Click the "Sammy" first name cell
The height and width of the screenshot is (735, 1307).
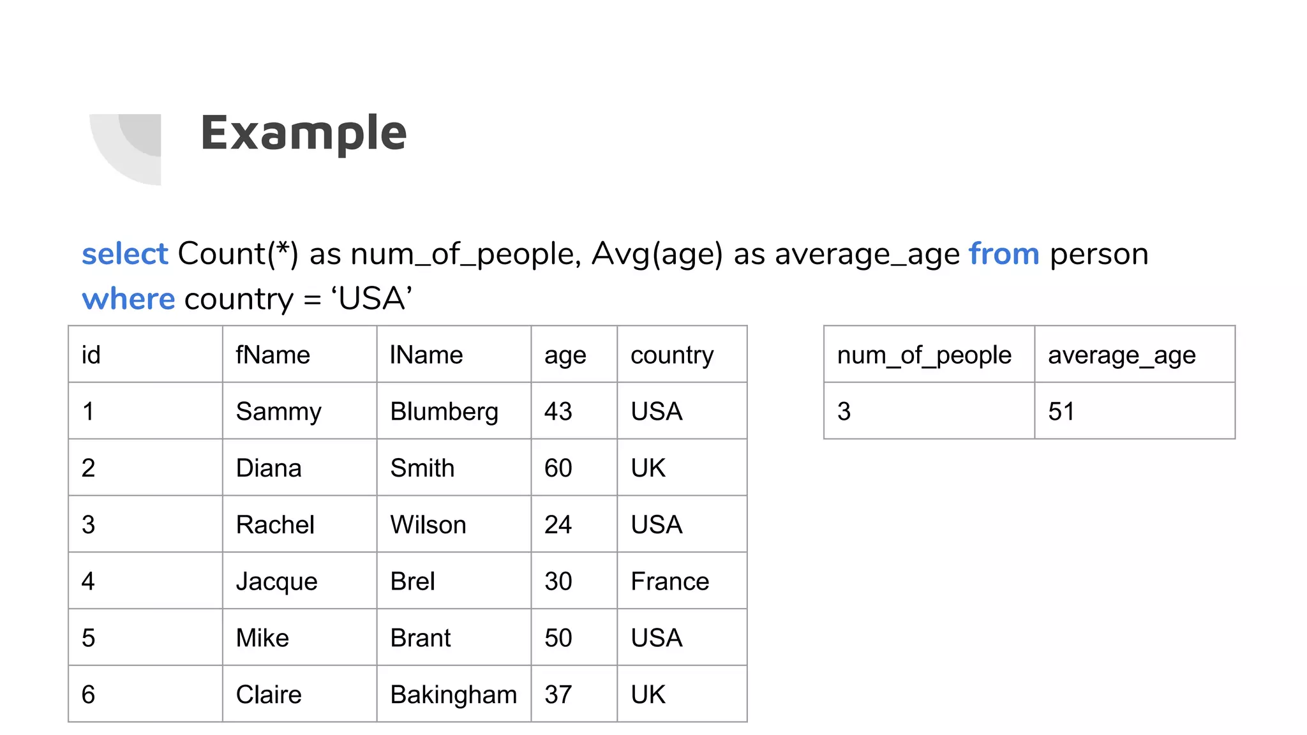tap(278, 412)
